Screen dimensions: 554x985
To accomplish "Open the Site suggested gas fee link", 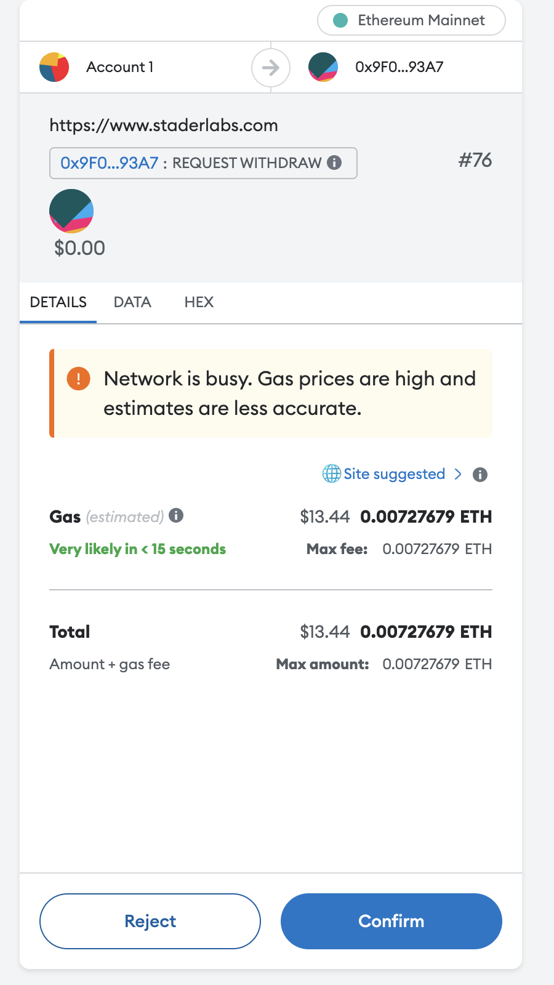I will pos(394,473).
